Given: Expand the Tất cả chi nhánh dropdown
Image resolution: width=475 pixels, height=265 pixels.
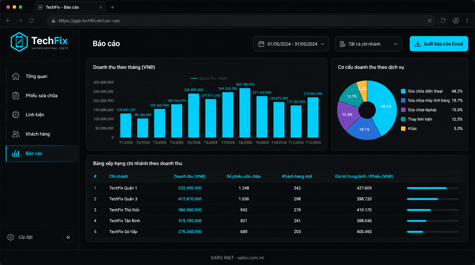Looking at the screenshot, I should click(x=368, y=44).
